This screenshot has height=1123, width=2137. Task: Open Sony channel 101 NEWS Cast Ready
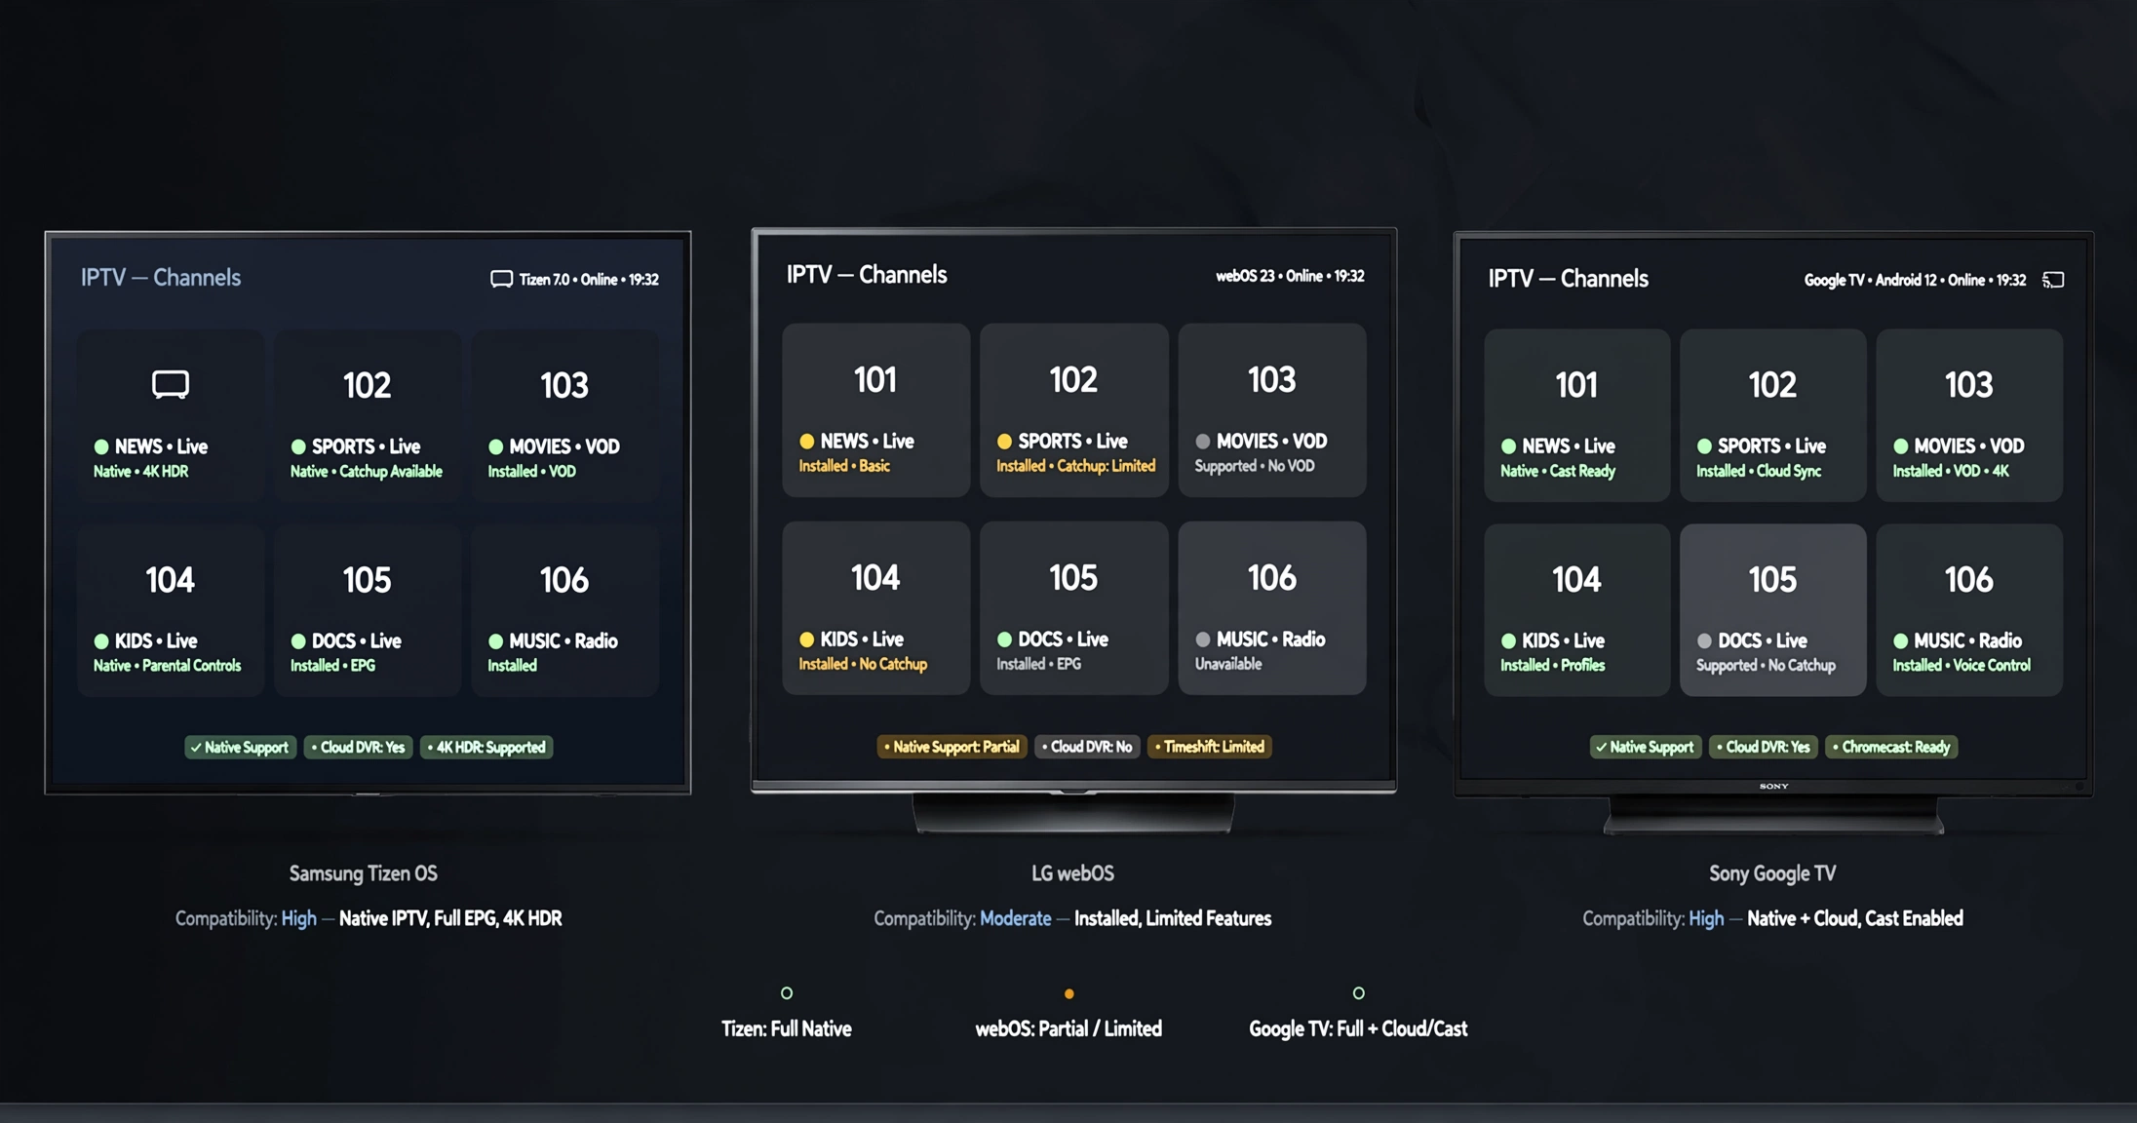tap(1576, 415)
